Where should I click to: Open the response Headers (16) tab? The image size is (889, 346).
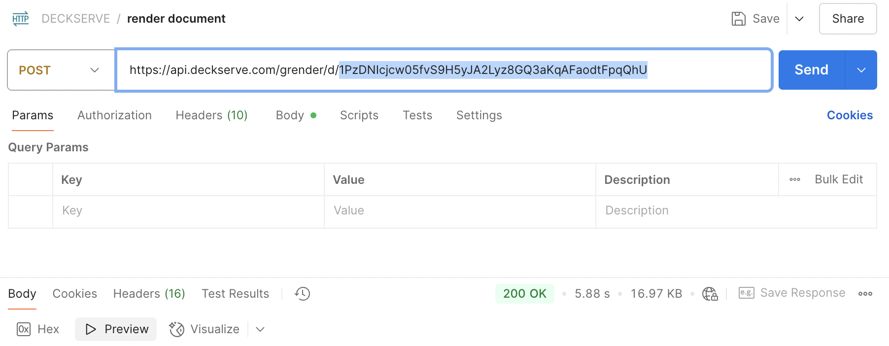(x=149, y=294)
